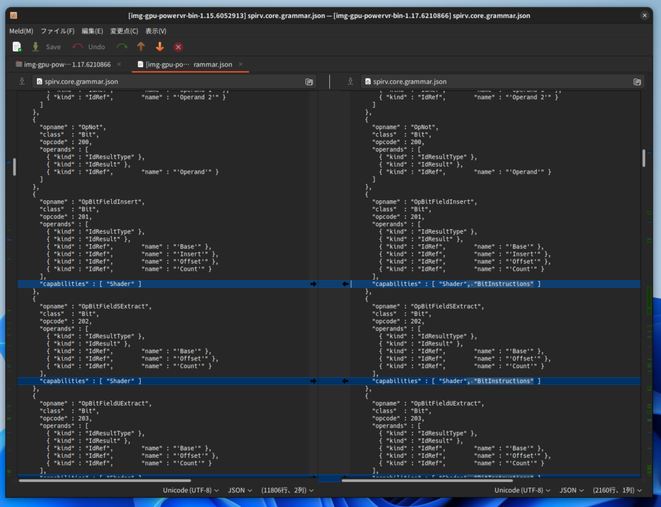Click 'Operand' name line in left pane
This screenshot has height=507, width=661.
(x=132, y=172)
